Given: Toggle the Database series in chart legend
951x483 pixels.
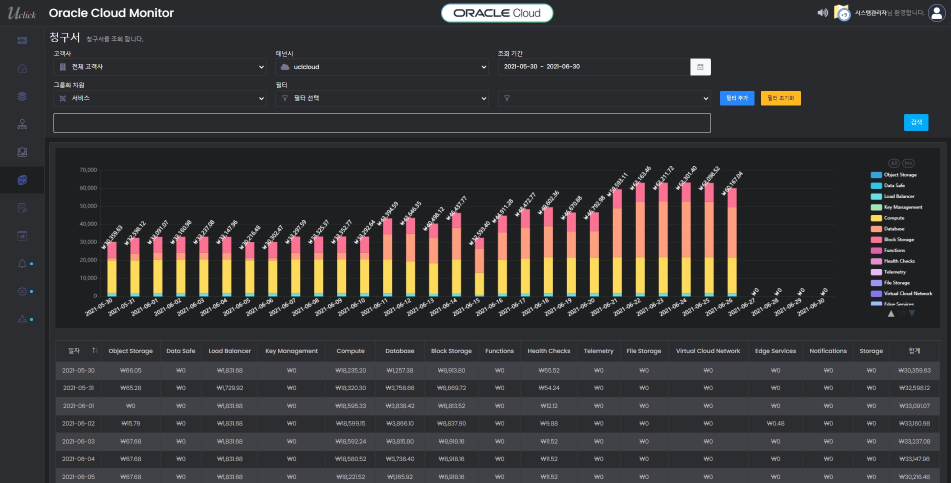Looking at the screenshot, I should point(893,229).
